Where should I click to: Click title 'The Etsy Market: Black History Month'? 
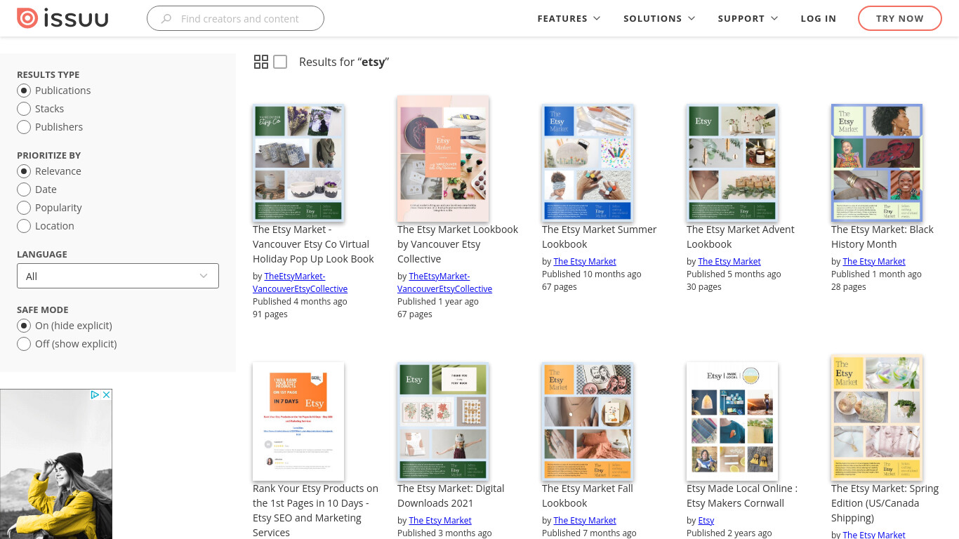882,237
